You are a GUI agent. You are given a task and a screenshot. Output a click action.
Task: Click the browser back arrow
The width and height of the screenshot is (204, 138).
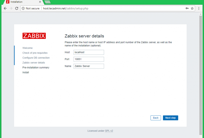click(5, 8)
